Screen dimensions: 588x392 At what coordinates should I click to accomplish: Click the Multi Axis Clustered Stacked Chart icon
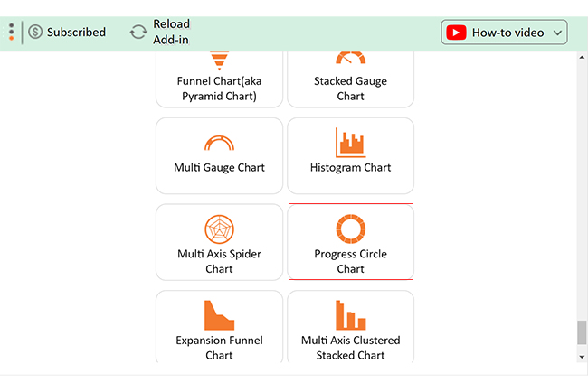[351, 315]
